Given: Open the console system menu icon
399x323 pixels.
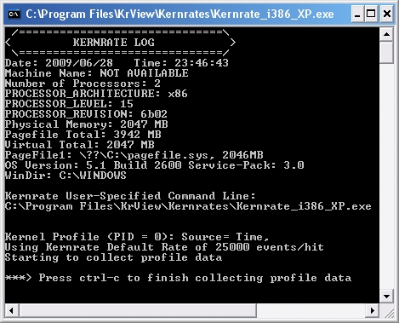Looking at the screenshot, I should coord(14,14).
